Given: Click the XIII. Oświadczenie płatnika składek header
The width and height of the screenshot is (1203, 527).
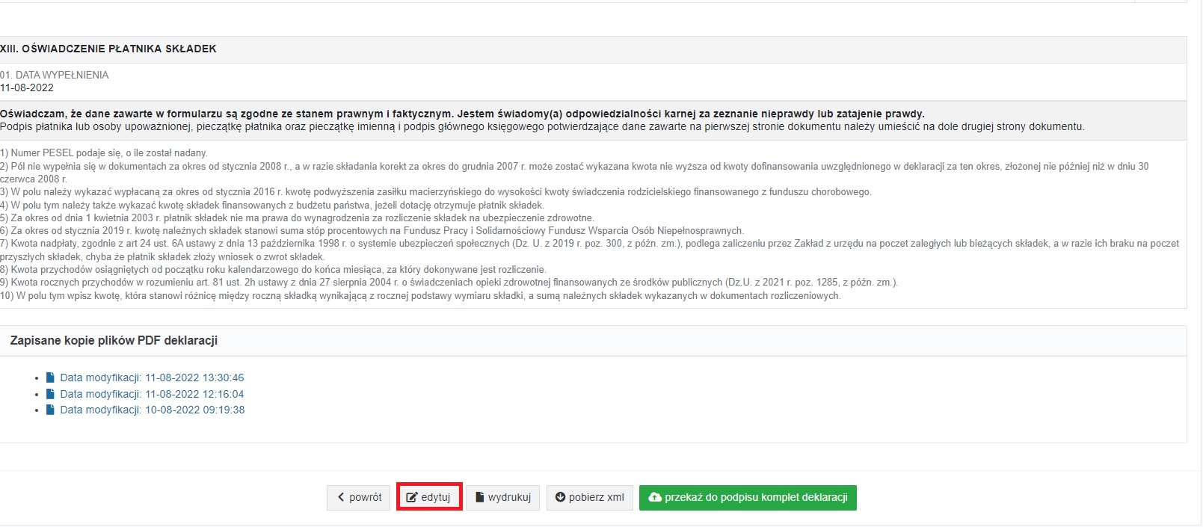Looking at the screenshot, I should coord(108,49).
